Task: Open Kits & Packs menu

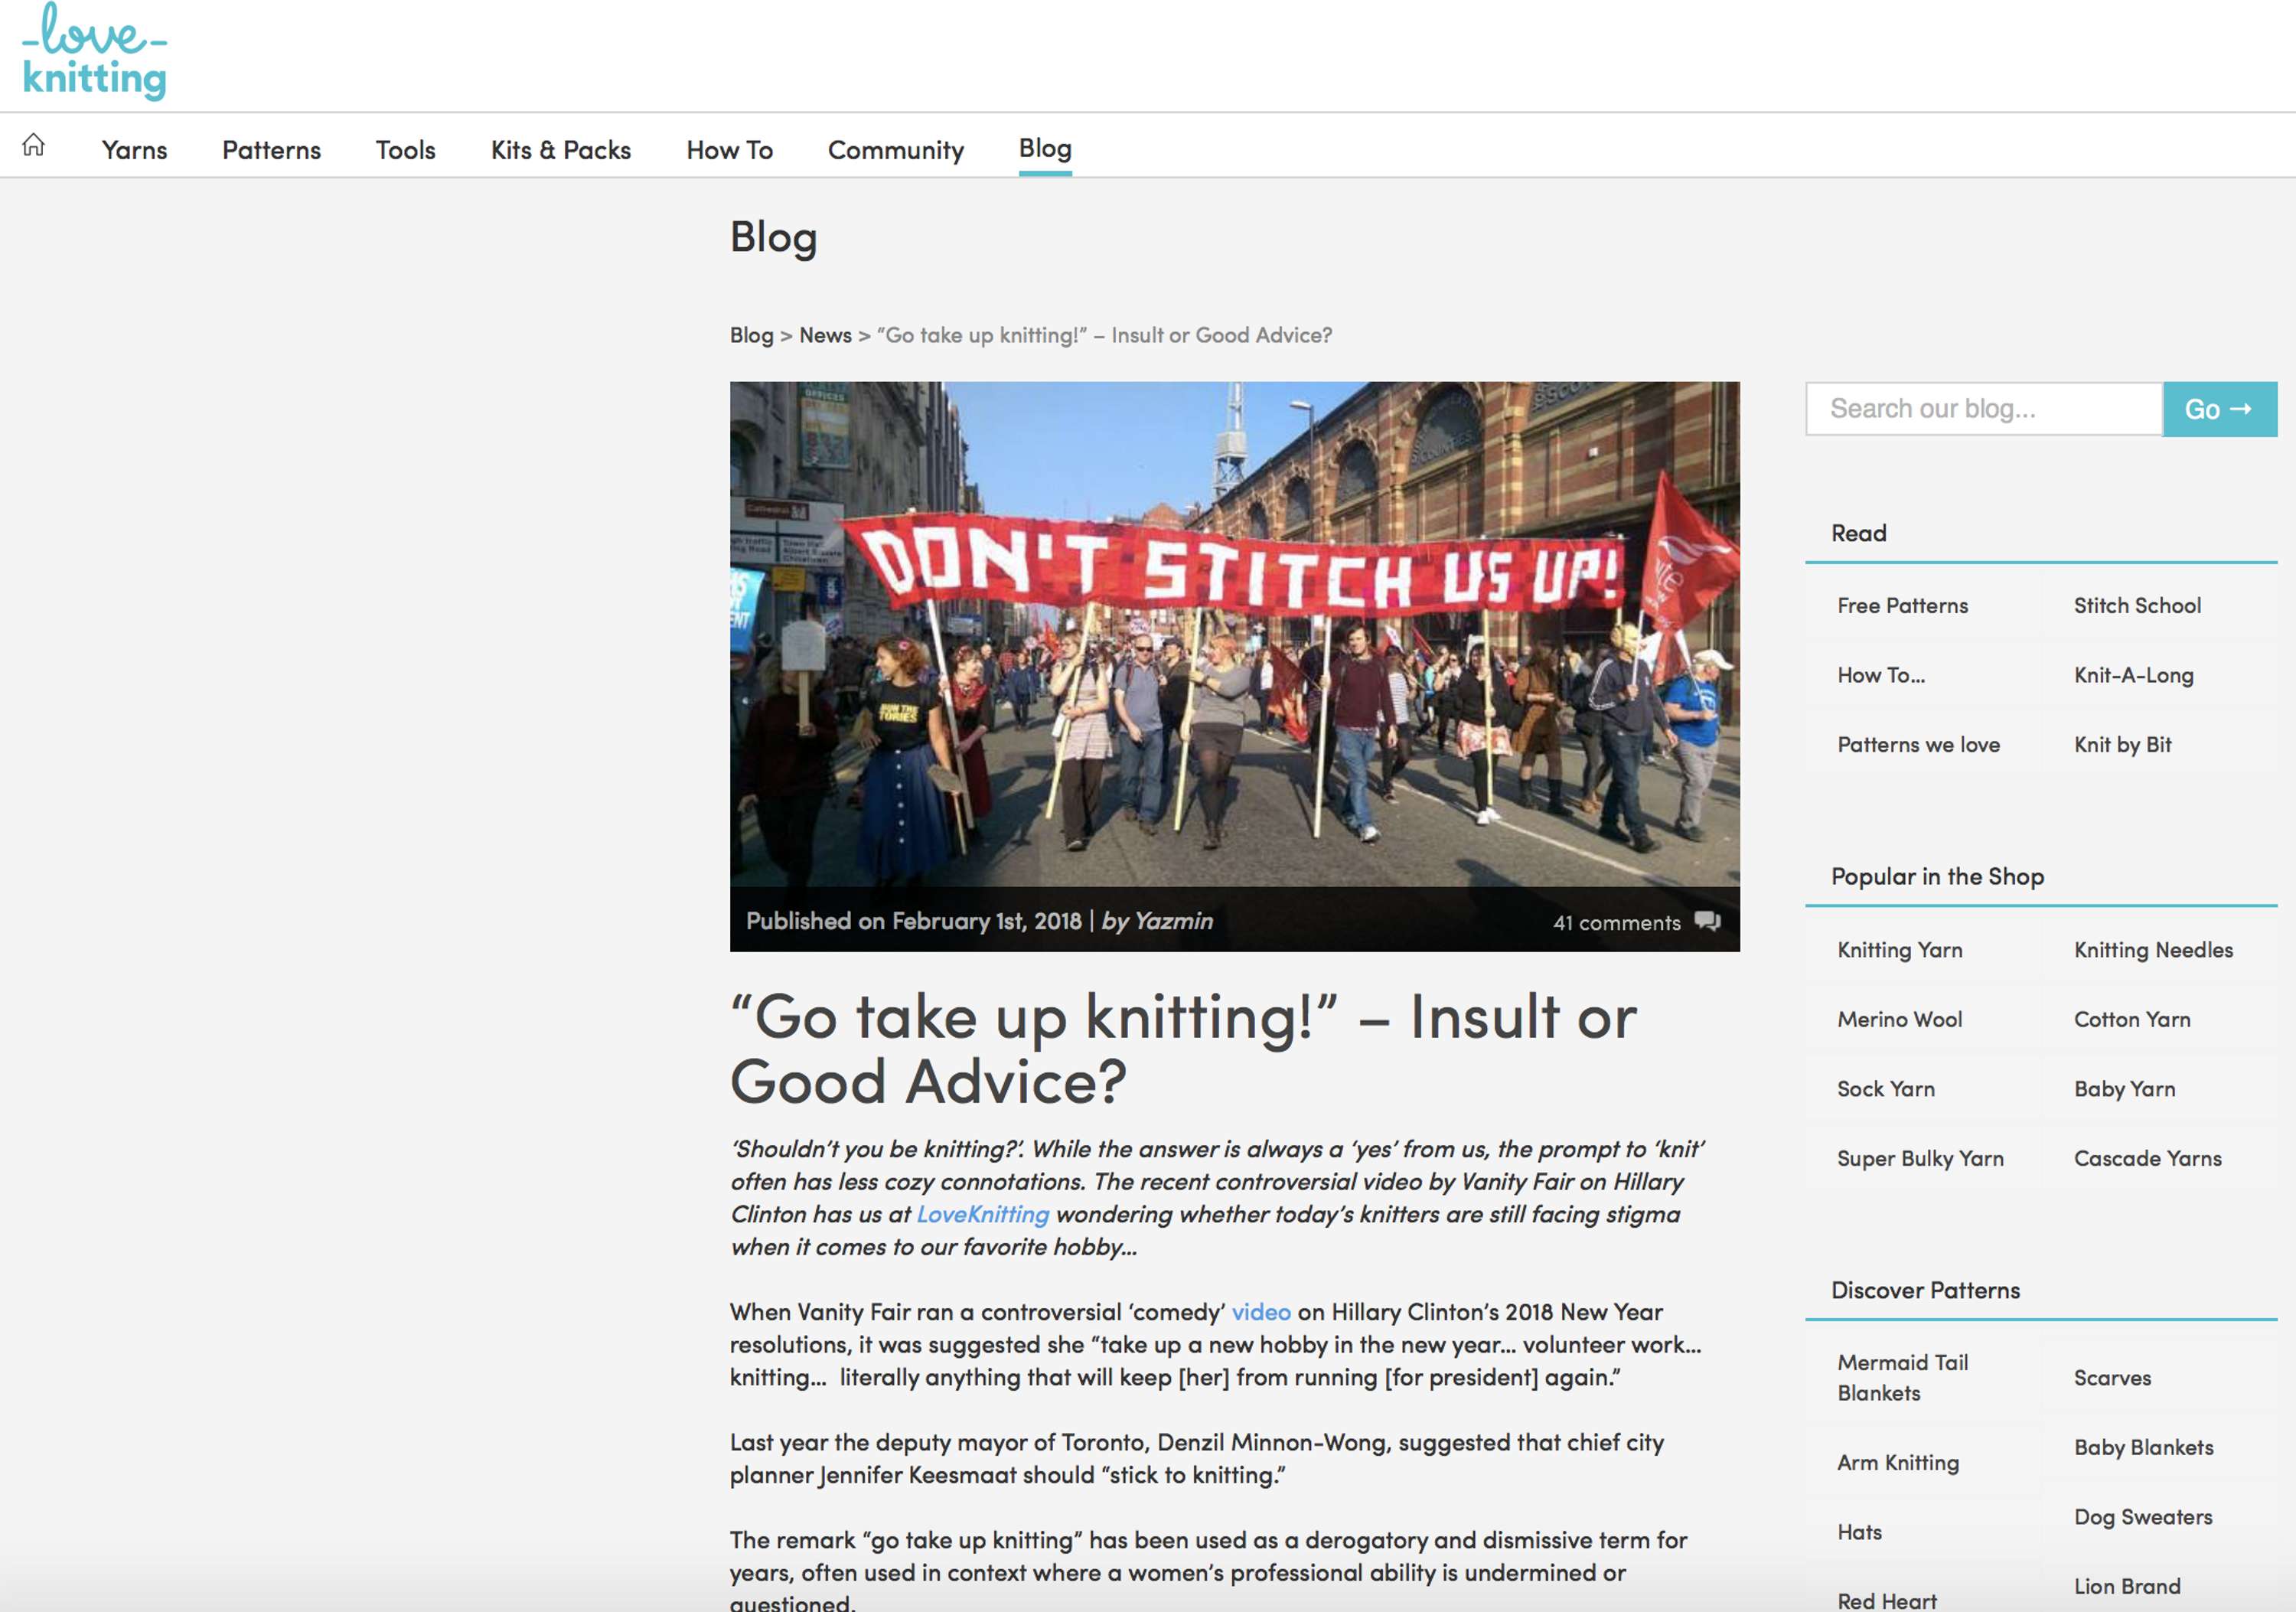Action: 561,150
